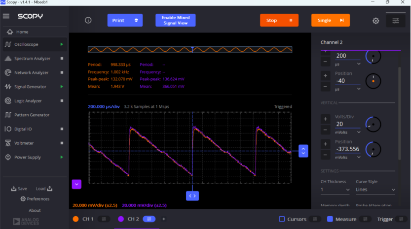The width and height of the screenshot is (411, 229).
Task: Decrease time base with minus button
Action: [x=325, y=62]
